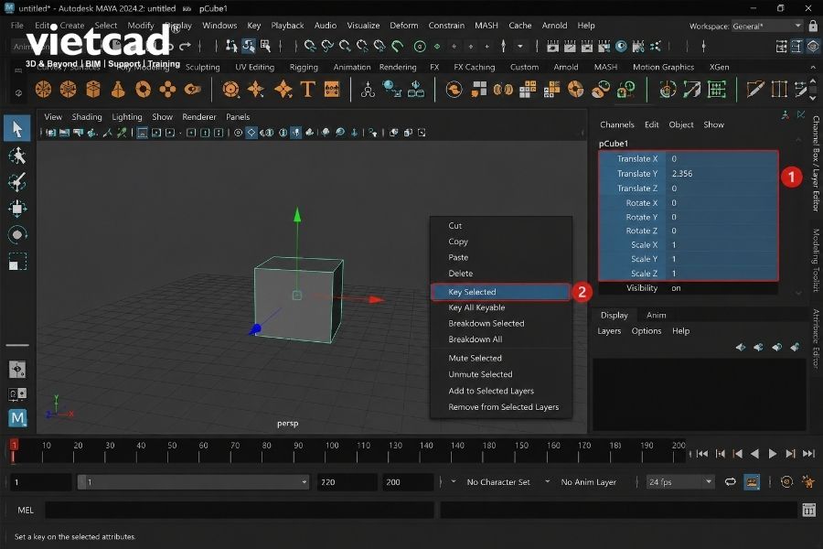The image size is (823, 549).
Task: Open the viewport Shading menu
Action: pyautogui.click(x=87, y=116)
